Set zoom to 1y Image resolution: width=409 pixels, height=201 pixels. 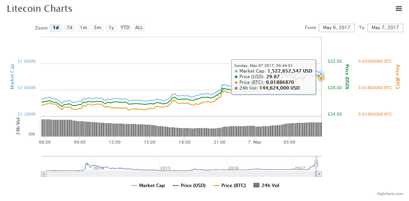111,28
